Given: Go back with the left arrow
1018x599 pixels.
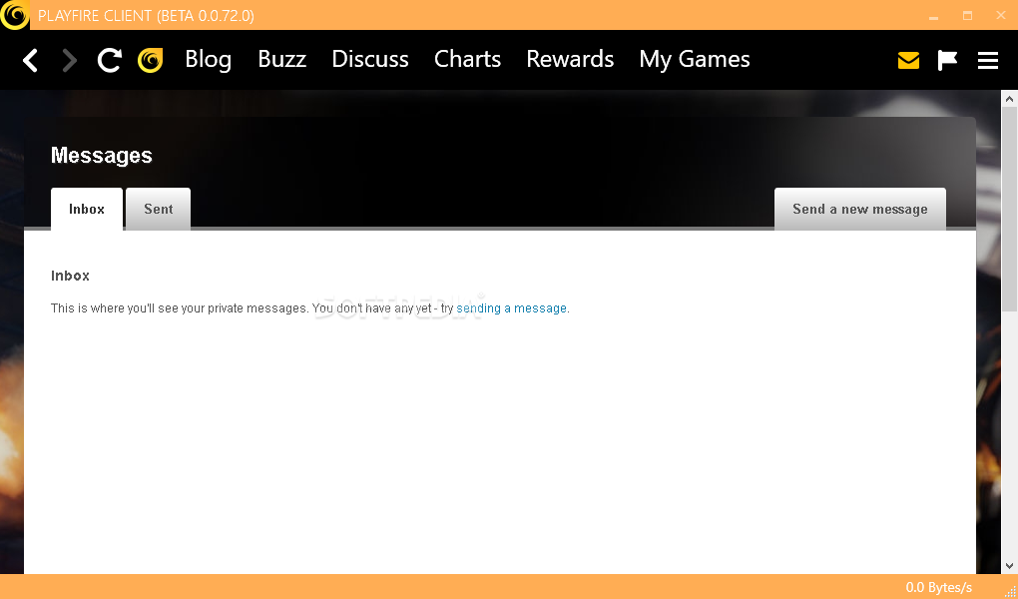Looking at the screenshot, I should click(30, 61).
